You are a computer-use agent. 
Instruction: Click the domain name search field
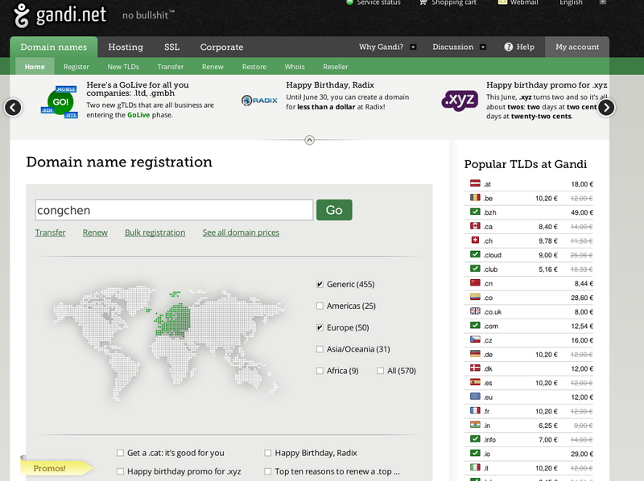coord(174,210)
